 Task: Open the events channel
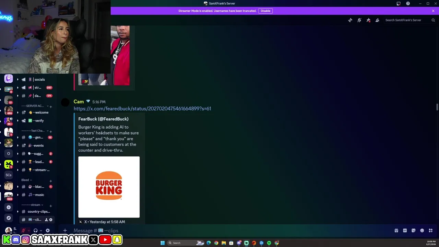coord(36,146)
